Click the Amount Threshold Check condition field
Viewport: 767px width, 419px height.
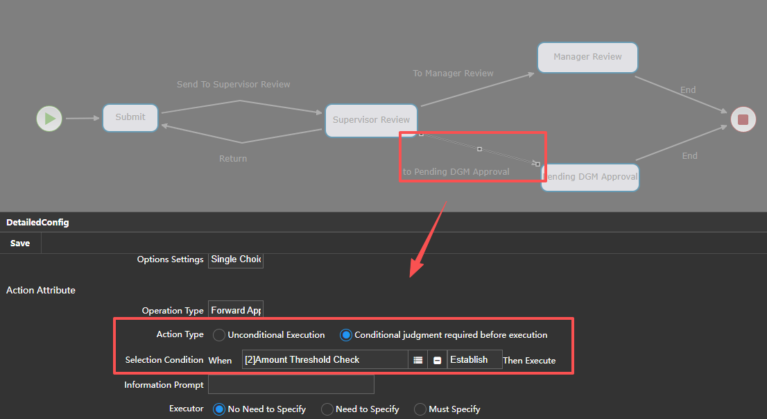pyautogui.click(x=325, y=360)
